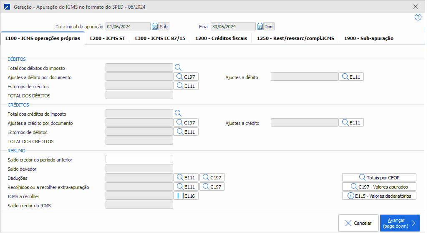Screen dimensions: 431x236
Task: Open E111 lookup for Estornos de créditos
Action: click(x=186, y=86)
